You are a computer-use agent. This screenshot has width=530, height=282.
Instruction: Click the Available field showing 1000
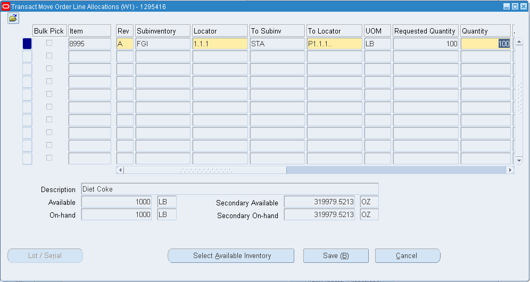[x=117, y=202]
